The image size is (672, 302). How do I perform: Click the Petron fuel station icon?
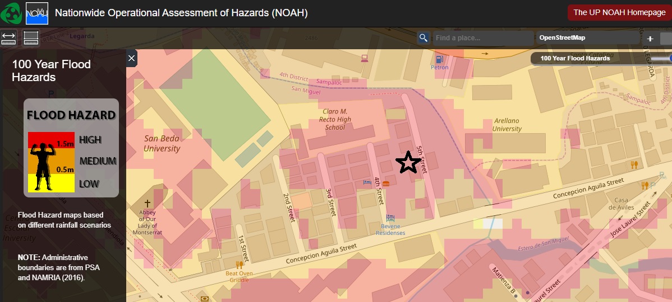439,59
